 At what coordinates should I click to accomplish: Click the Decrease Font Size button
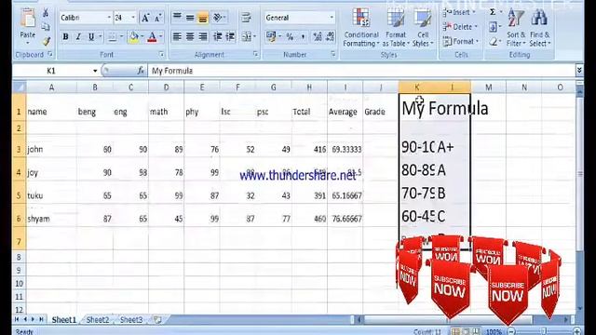pyautogui.click(x=158, y=18)
